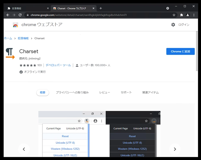Minimize the browser window
Image resolution: width=201 pixels, height=160 pixels.
tap(176, 6)
